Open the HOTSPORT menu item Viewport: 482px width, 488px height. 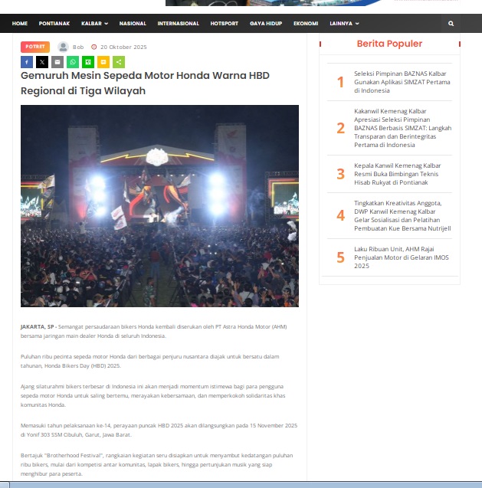[224, 24]
